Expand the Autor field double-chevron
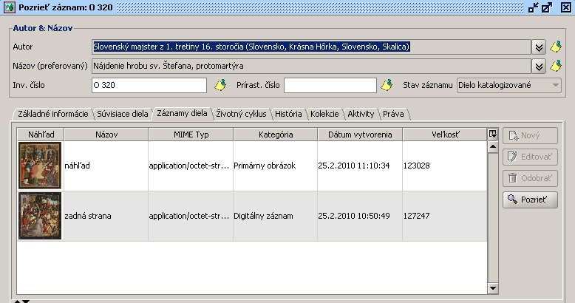 [x=540, y=47]
